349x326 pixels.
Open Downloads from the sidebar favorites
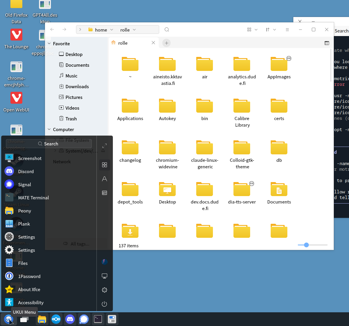pyautogui.click(x=77, y=86)
